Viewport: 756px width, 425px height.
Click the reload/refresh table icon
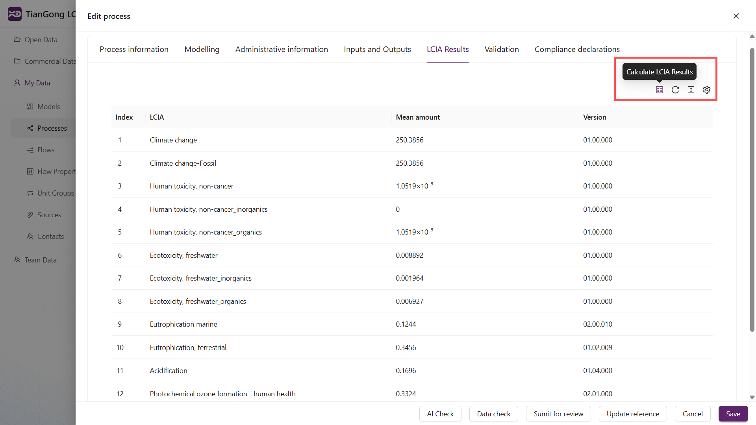coord(675,90)
